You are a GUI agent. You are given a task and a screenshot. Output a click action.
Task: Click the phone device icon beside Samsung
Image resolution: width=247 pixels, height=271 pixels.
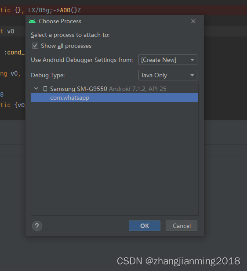[45, 89]
